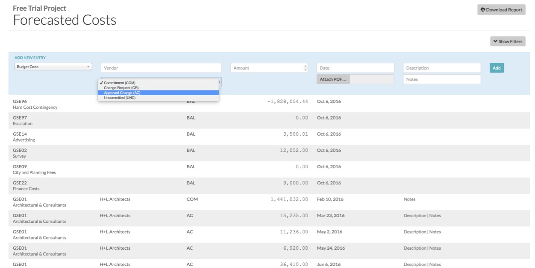Click the City and Planning Fees label
The height and width of the screenshot is (268, 535).
point(34,172)
